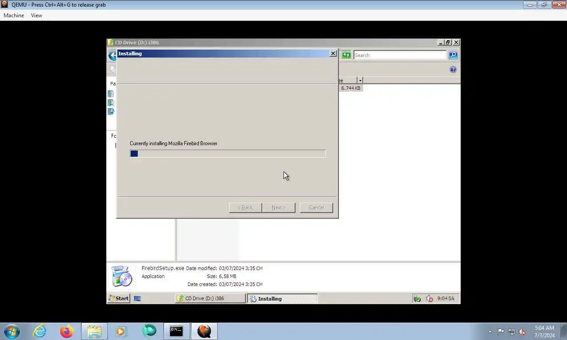The image size is (567, 340).
Task: Click the green round app icon in host taskbar
Action: [149, 331]
